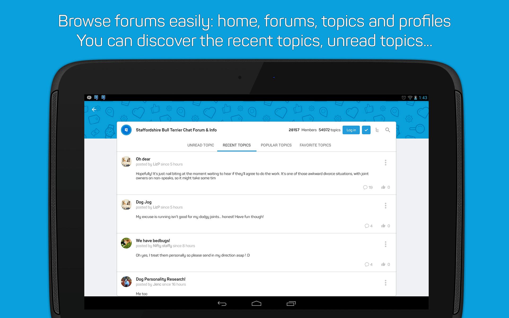Switch to POPULAR TOPICS tab
Image resolution: width=509 pixels, height=318 pixels.
click(x=275, y=145)
